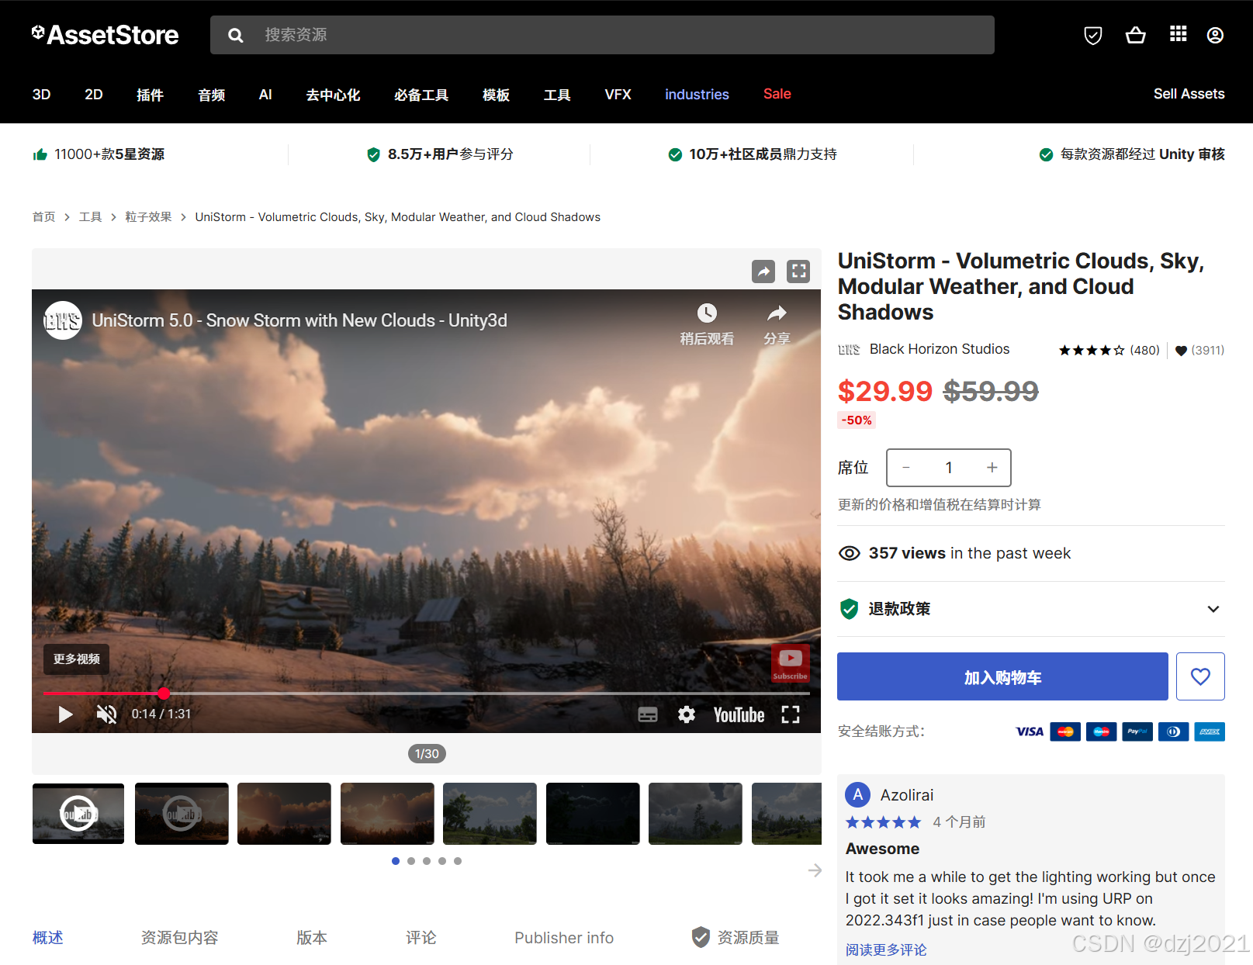This screenshot has width=1253, height=965.
Task: Increase seat quantity with plus
Action: (992, 468)
